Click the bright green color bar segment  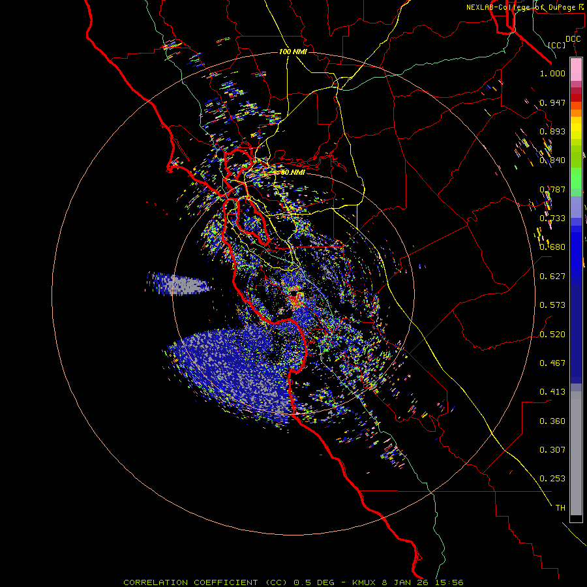click(x=576, y=178)
